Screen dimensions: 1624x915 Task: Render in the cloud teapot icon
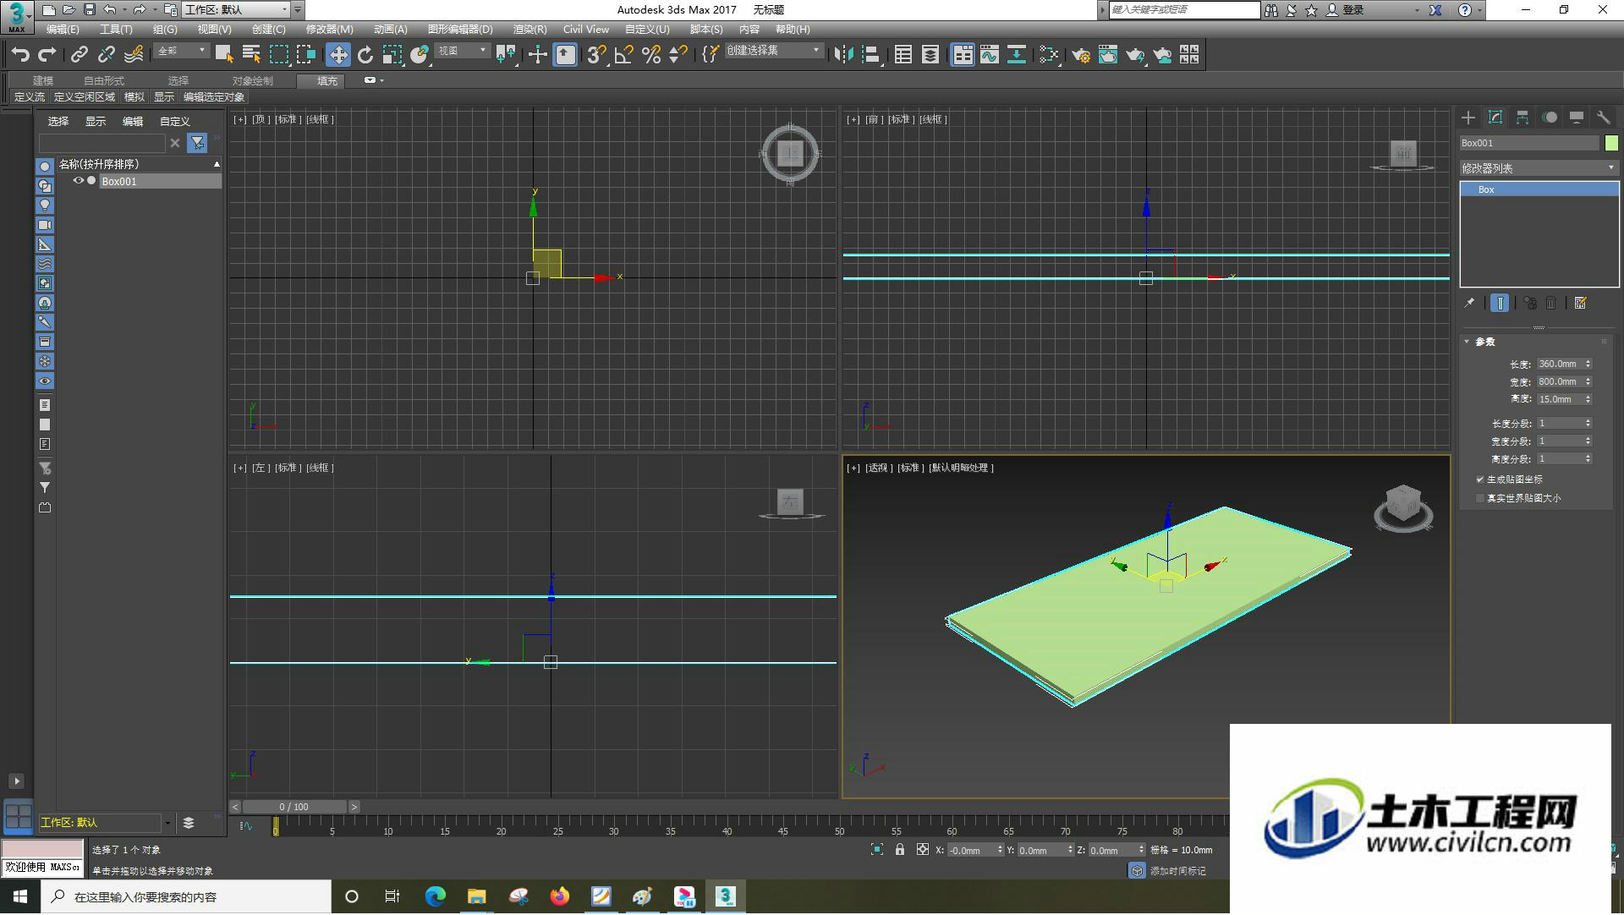pos(1163,55)
